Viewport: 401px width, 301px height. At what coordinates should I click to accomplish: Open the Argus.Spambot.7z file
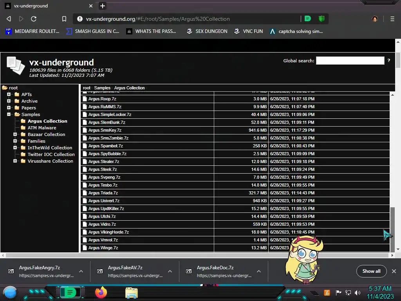coord(106,146)
